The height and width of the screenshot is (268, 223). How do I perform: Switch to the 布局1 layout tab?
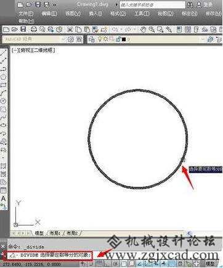55,233
